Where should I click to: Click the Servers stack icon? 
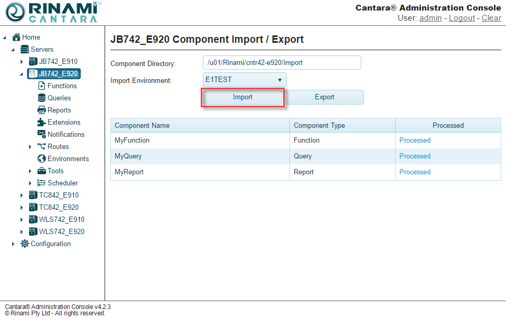point(25,49)
